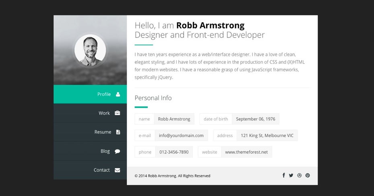
Task: Click the 'phone' field label
Action: coord(145,152)
